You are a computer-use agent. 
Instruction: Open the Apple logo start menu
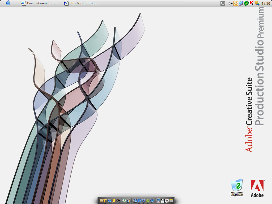pos(8,3)
